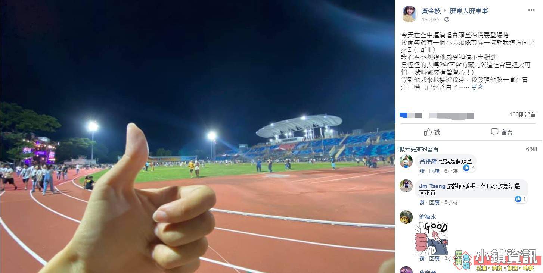Open the 100則留言 comments count
This screenshot has width=543, height=273.
pyautogui.click(x=522, y=114)
